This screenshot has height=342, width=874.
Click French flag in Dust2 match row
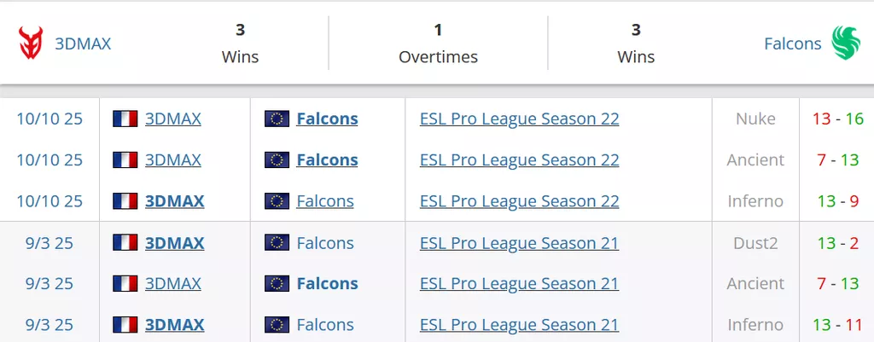125,243
